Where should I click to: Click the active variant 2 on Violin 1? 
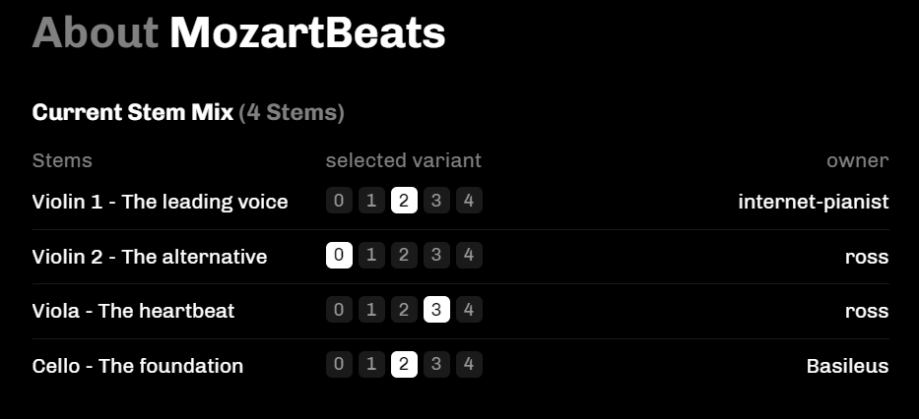[x=404, y=202]
